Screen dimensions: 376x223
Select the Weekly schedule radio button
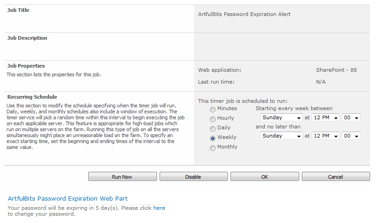212,138
